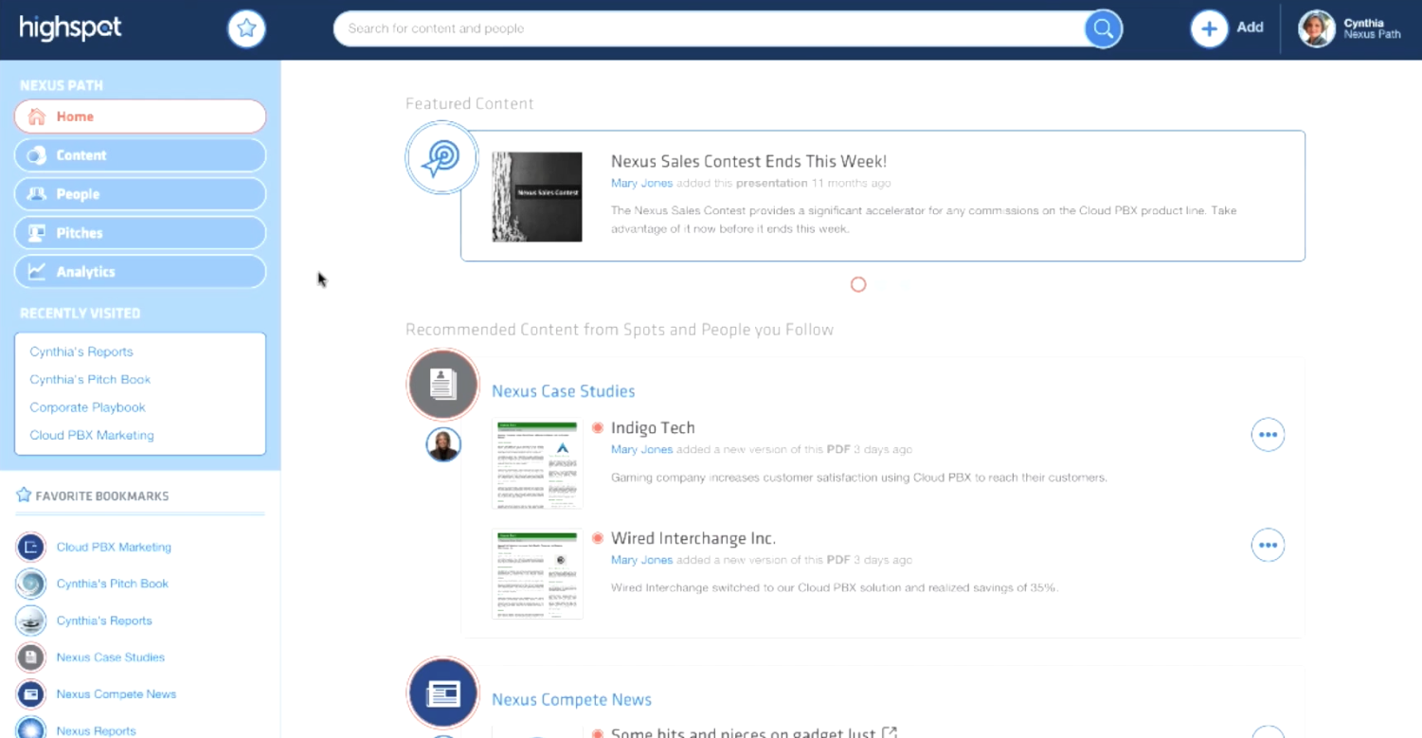
Task: Open Cynthia's Pitch Book from Recently Visited
Action: click(90, 379)
